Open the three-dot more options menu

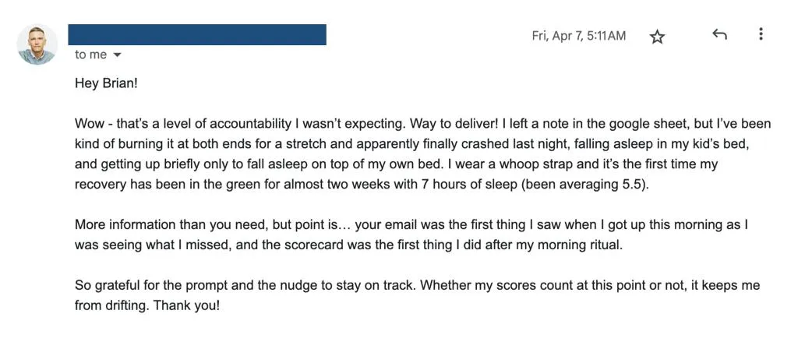point(761,35)
